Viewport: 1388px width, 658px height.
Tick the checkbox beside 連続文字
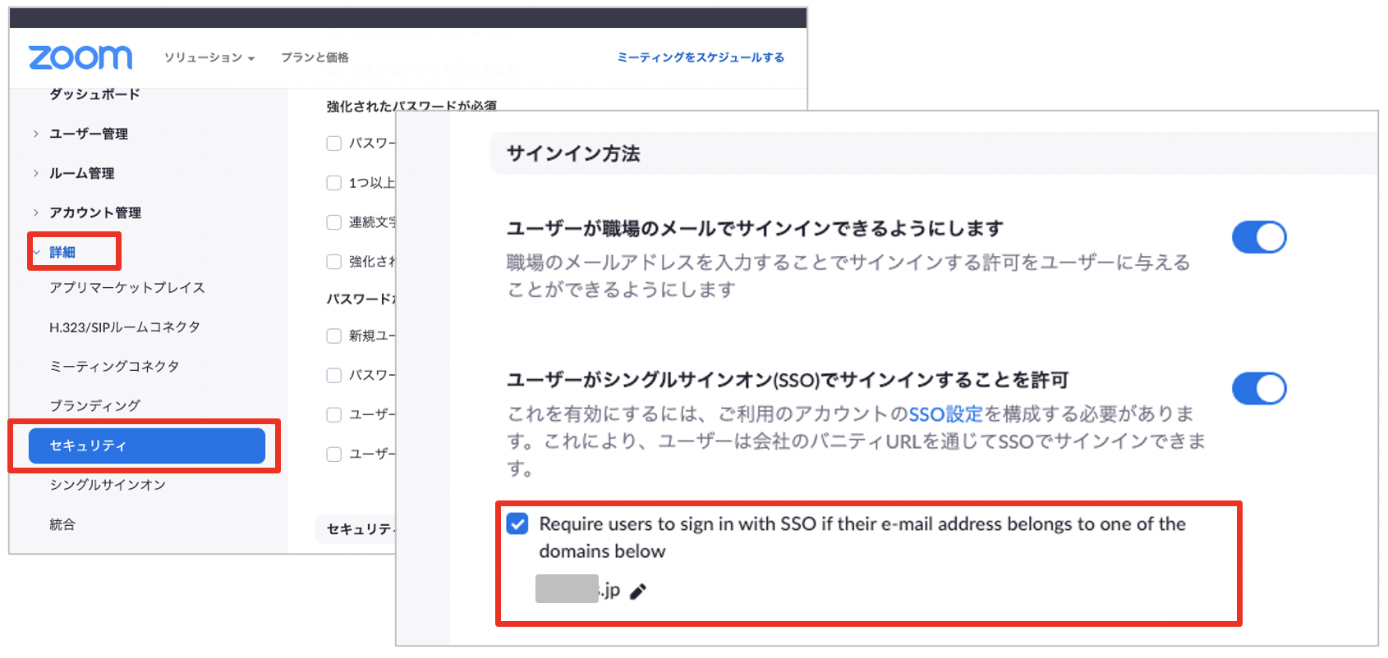(x=334, y=222)
